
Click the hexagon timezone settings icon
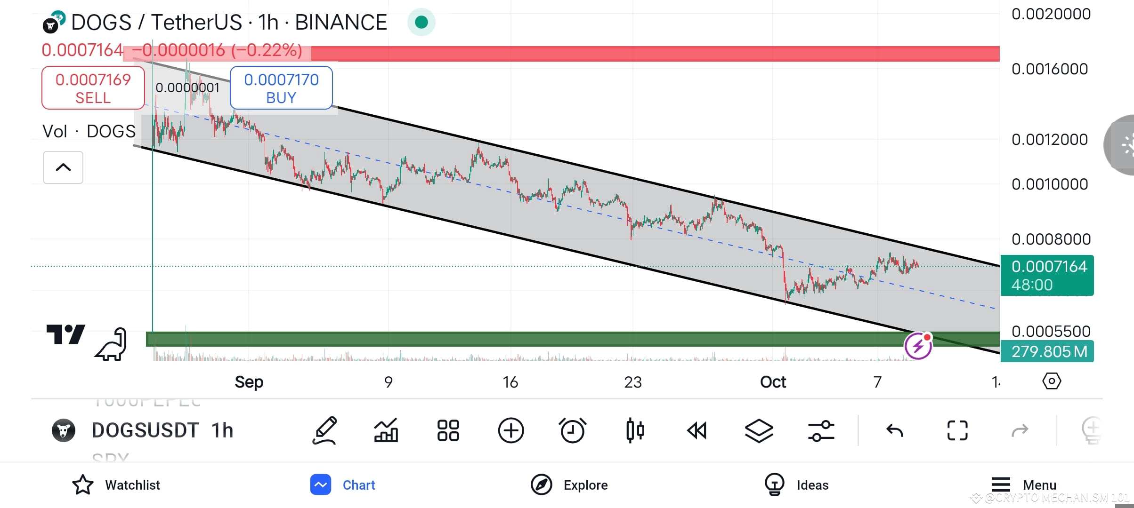[x=1053, y=381]
